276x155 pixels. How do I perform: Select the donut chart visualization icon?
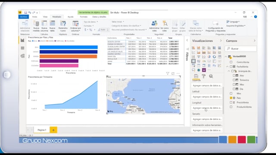[214, 56]
